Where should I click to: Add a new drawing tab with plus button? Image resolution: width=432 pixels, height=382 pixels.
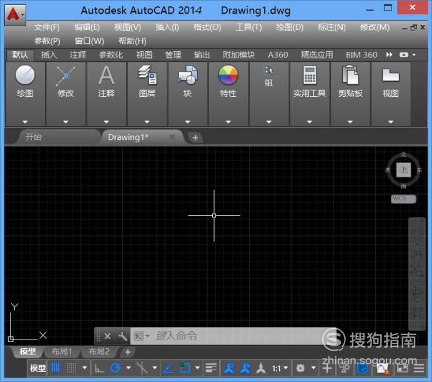195,137
